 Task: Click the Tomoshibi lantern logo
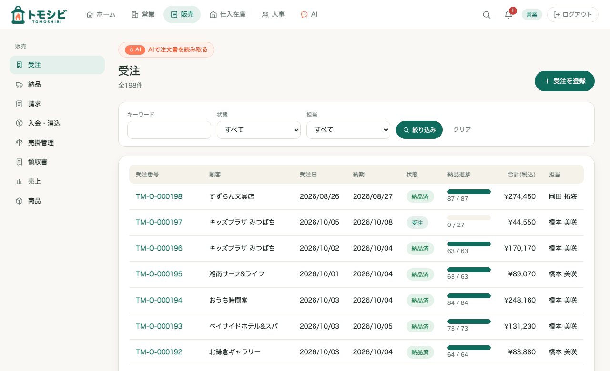[x=39, y=15]
